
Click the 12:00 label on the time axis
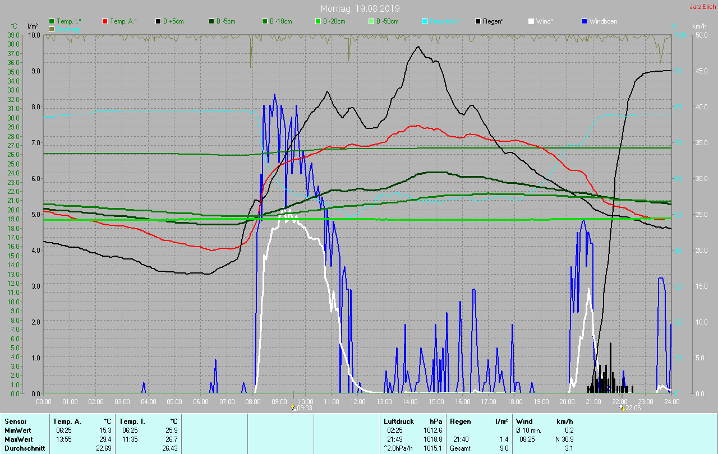(x=357, y=401)
